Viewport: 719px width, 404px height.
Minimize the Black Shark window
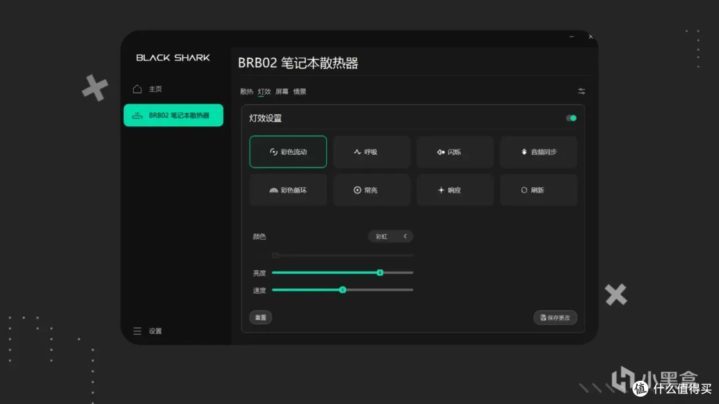point(571,37)
